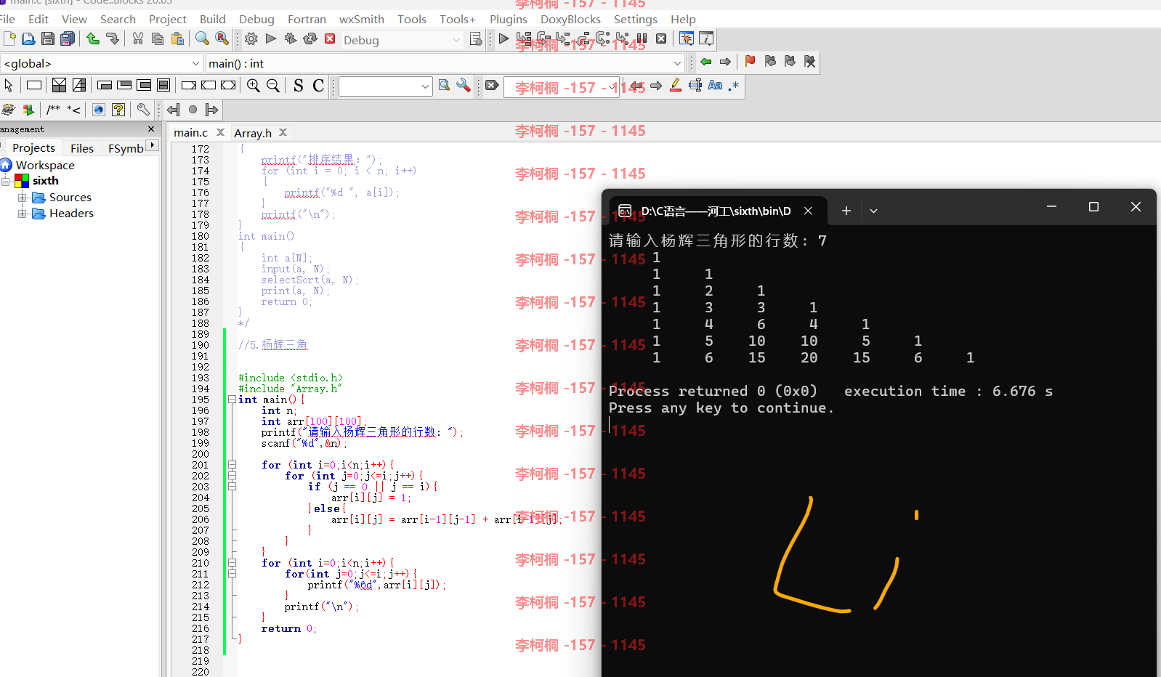Click the Save all files icon
This screenshot has height=677, width=1161.
(x=68, y=38)
